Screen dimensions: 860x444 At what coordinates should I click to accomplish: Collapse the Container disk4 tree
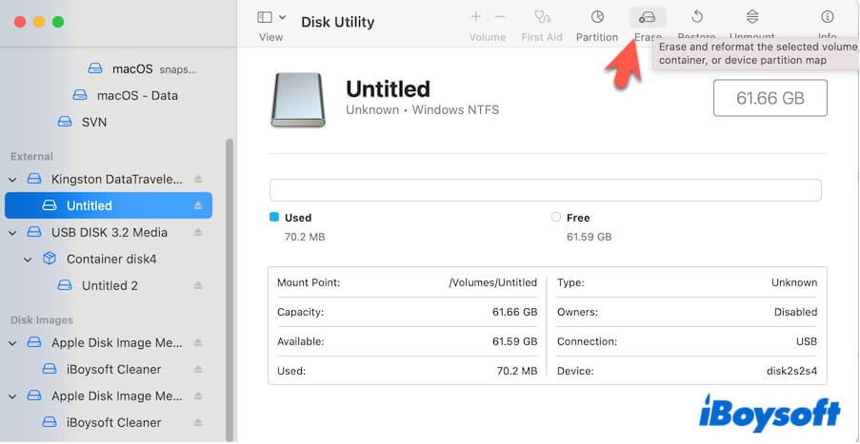pyautogui.click(x=28, y=260)
